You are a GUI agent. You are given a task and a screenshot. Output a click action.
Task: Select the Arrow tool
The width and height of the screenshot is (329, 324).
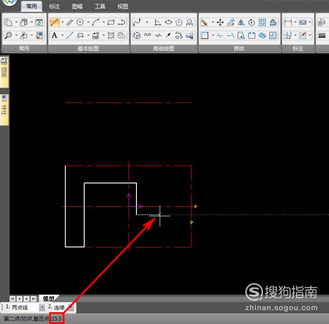click(168, 35)
